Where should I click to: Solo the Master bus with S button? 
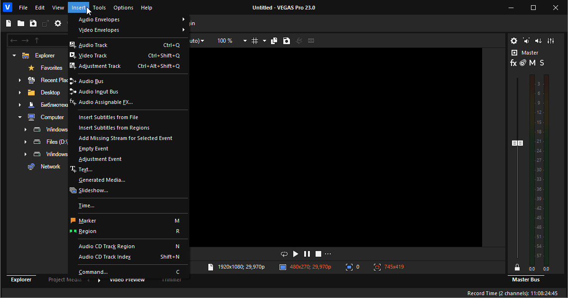click(542, 63)
